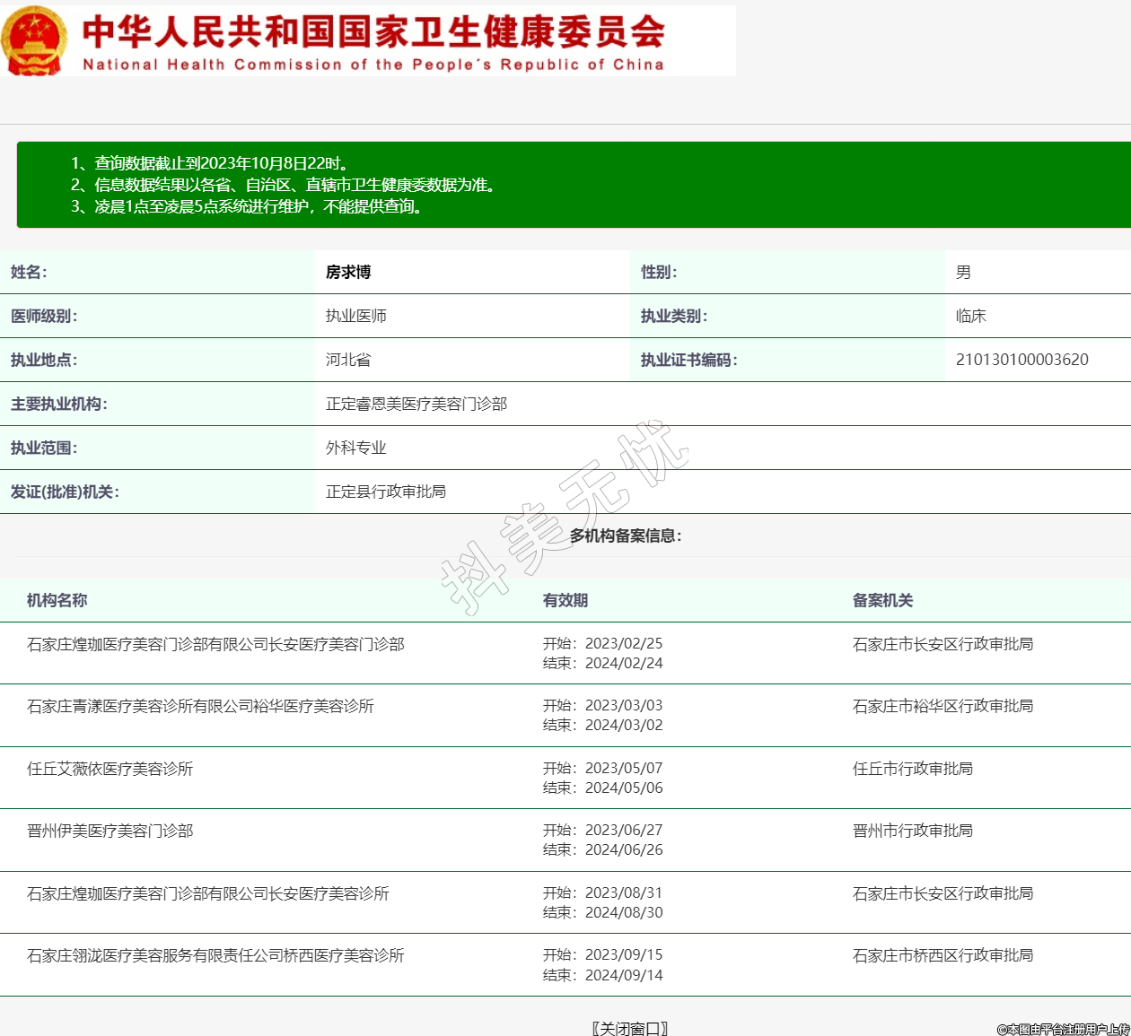
Task: Select the practice certificate number 210130100003620
Action: (x=1021, y=360)
